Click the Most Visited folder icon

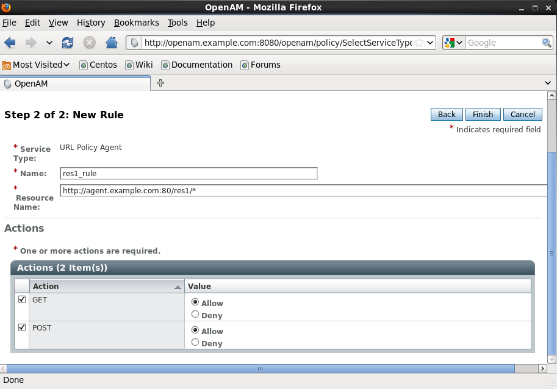[6, 65]
